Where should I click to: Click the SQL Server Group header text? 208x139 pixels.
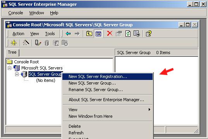134,53
